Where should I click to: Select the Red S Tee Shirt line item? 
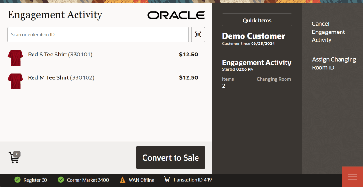tap(106, 58)
